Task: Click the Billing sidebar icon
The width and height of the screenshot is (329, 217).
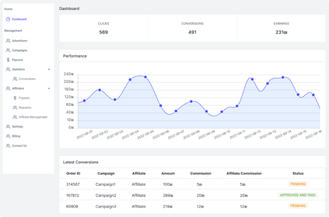Action: click(x=8, y=136)
